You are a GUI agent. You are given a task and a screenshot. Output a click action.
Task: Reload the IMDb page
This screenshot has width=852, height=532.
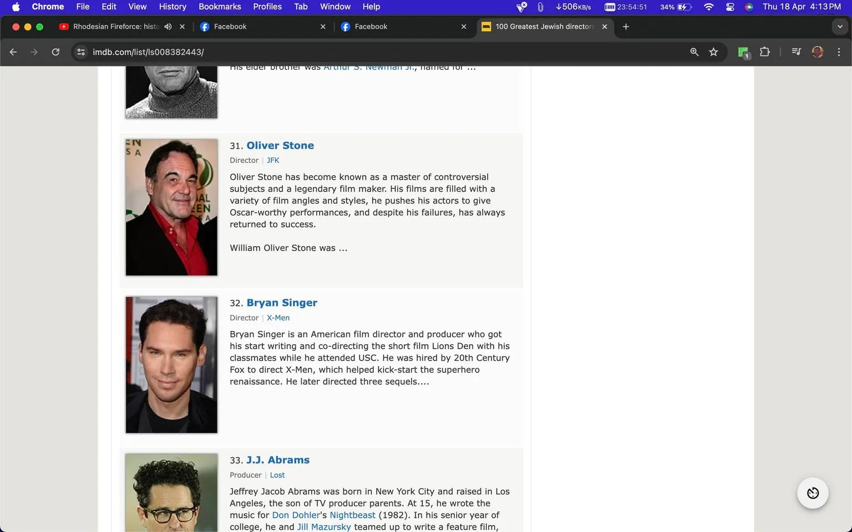click(x=55, y=52)
